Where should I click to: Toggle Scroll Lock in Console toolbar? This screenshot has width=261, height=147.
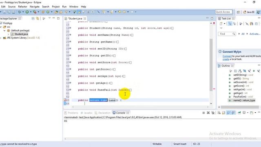(x=224, y=113)
